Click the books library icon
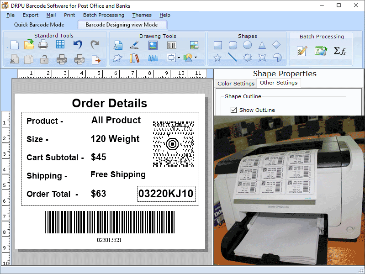Screen dimensions: 365x274 134,58
